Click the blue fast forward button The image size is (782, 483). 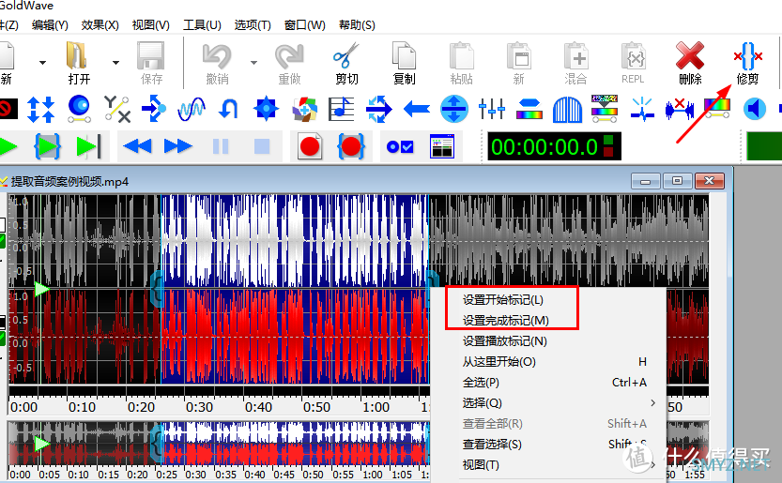[177, 146]
